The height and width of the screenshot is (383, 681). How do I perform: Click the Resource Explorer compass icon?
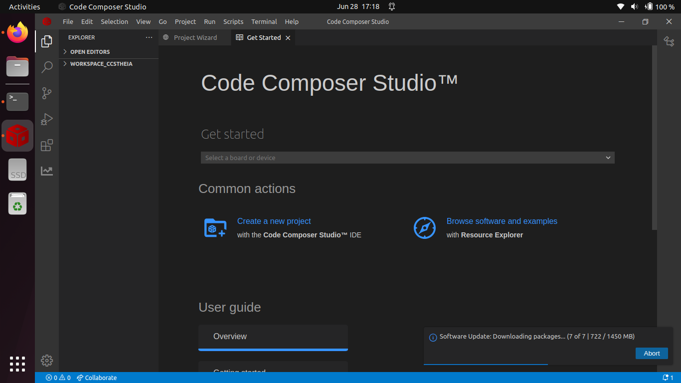[425, 228]
